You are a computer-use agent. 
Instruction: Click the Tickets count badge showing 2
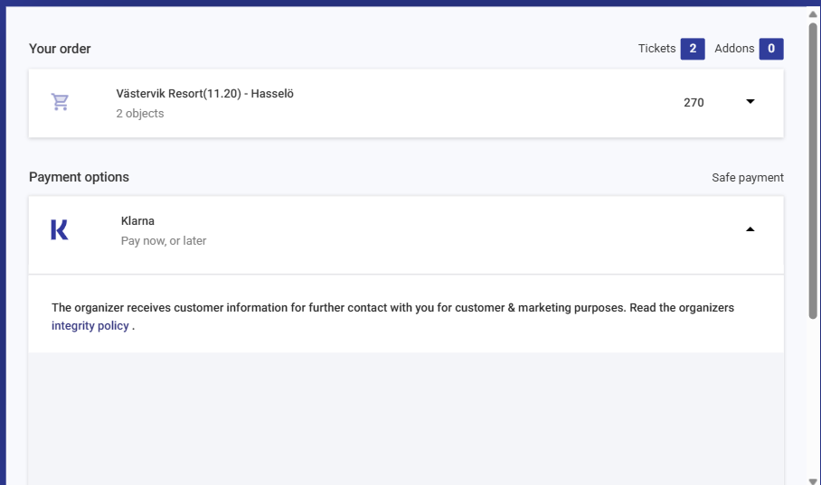pyautogui.click(x=693, y=49)
